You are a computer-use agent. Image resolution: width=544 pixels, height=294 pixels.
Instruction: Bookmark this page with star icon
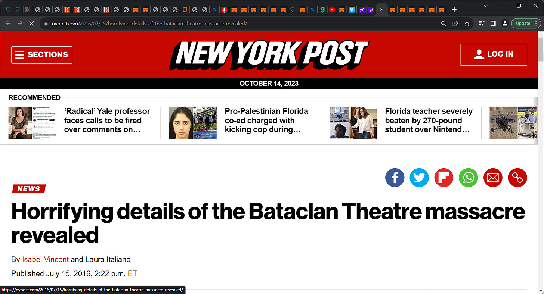[x=467, y=23]
